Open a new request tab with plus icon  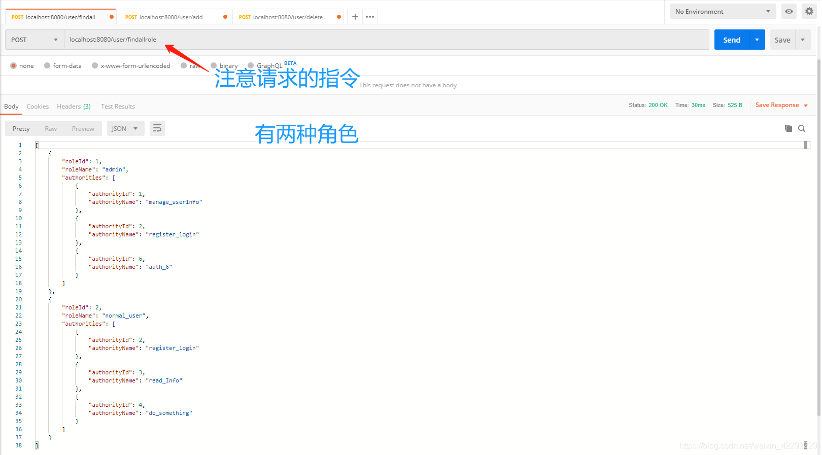click(x=355, y=17)
